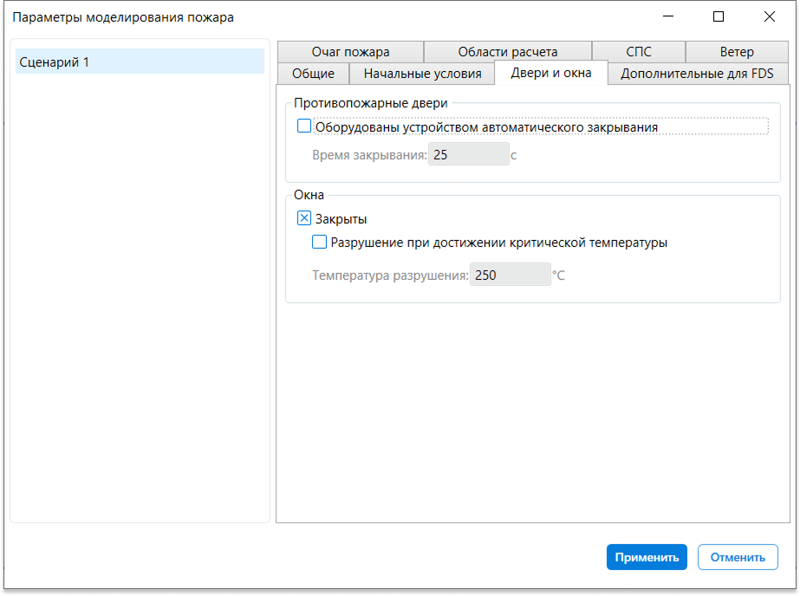Enable Разрушение при достижении критической температуры

[319, 242]
